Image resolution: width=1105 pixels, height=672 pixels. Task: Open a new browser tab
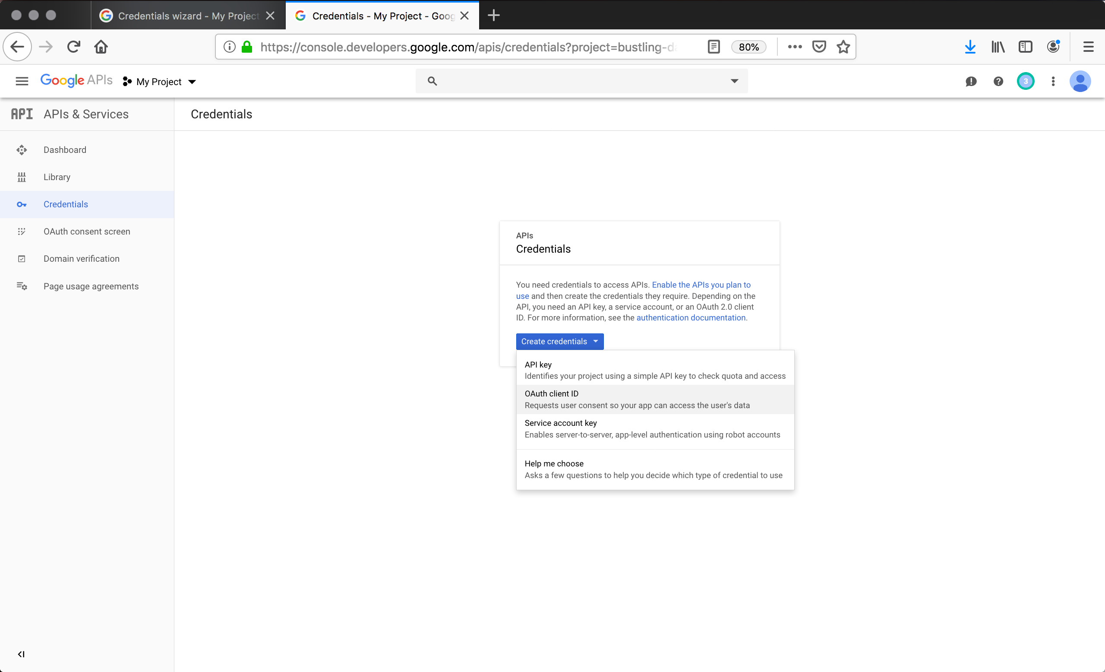[x=493, y=15]
